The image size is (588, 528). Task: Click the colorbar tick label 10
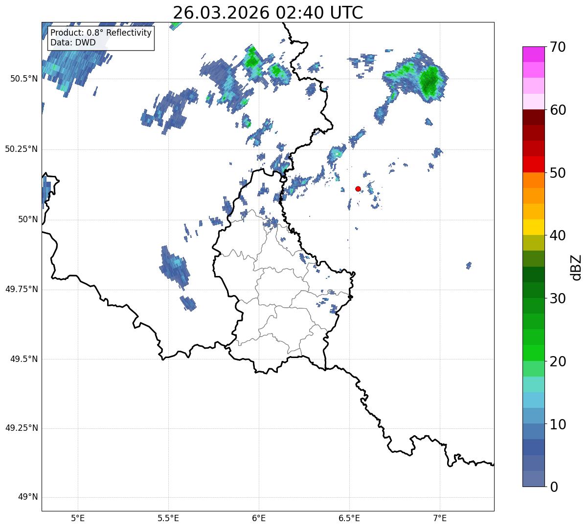tap(557, 424)
